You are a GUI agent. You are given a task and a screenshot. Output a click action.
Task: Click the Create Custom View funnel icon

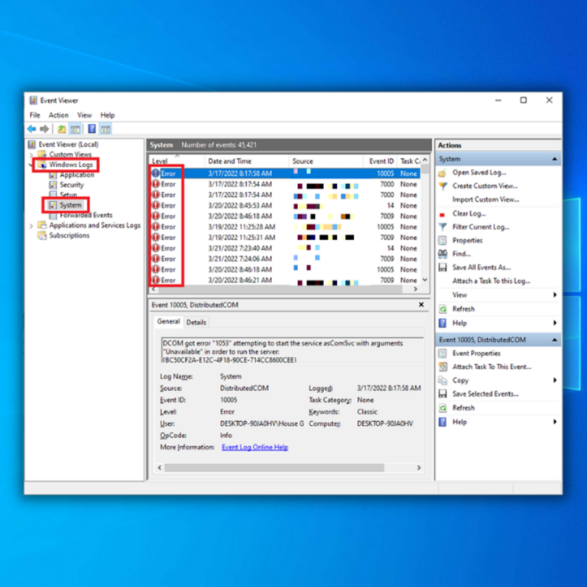point(443,186)
